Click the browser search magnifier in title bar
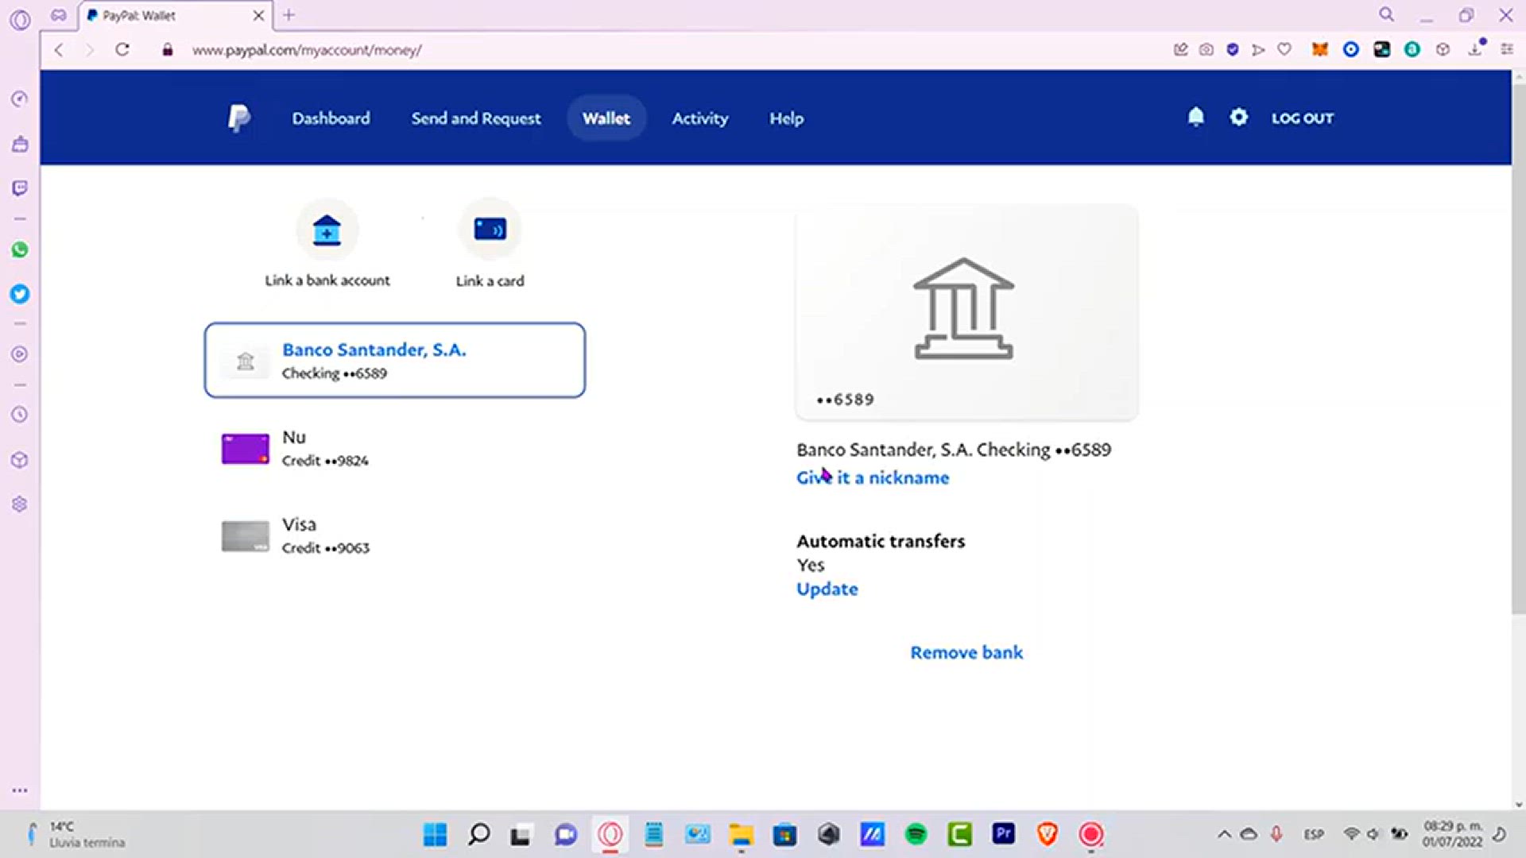This screenshot has height=858, width=1526. (x=1386, y=15)
